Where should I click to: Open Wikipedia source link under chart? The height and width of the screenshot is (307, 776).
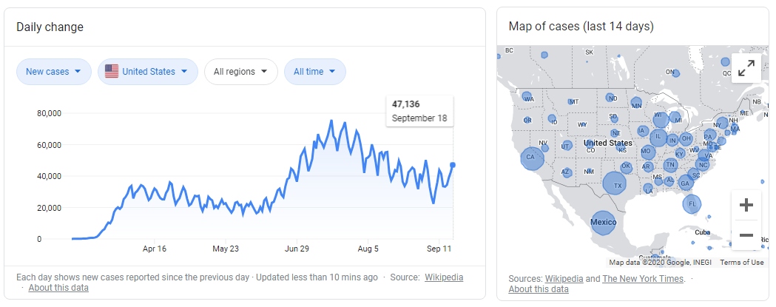tap(444, 277)
